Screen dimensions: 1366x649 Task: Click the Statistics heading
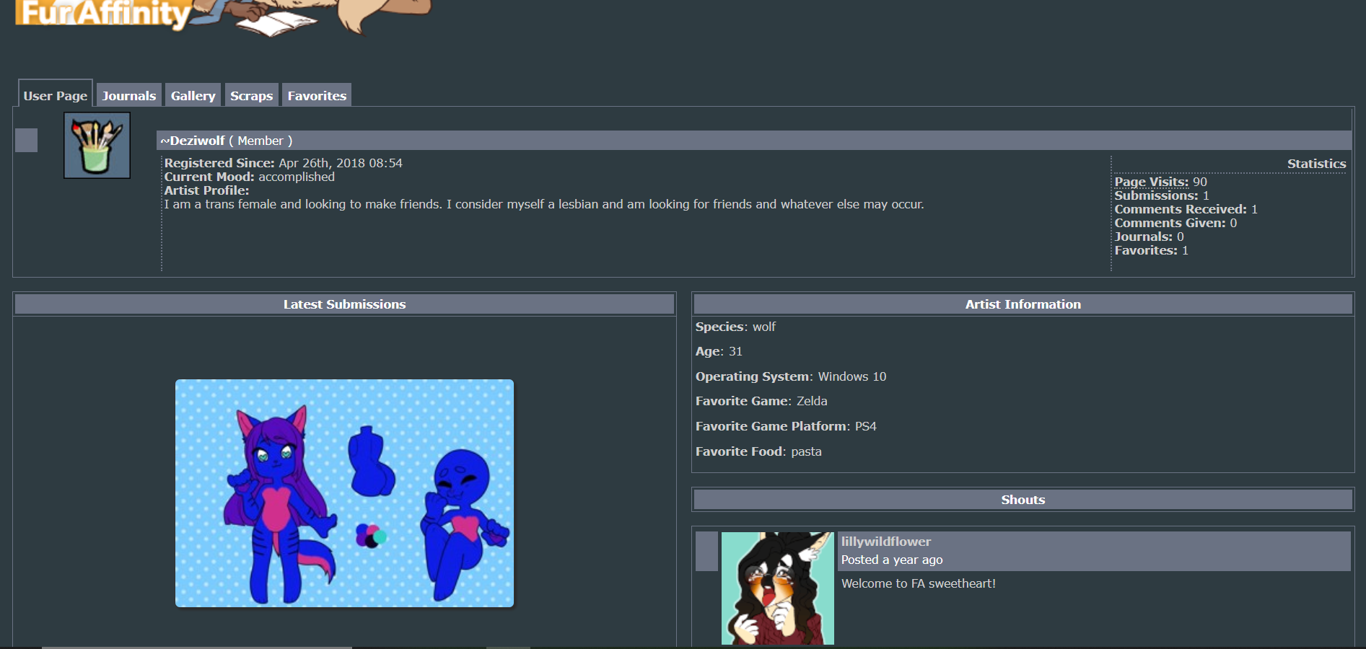1316,164
